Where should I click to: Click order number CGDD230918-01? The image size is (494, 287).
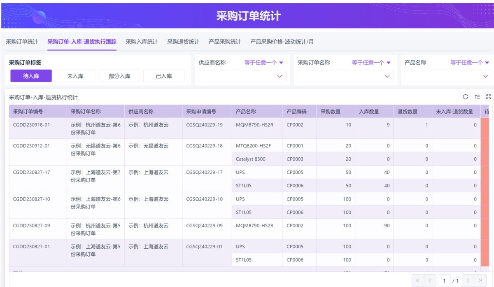click(x=31, y=125)
